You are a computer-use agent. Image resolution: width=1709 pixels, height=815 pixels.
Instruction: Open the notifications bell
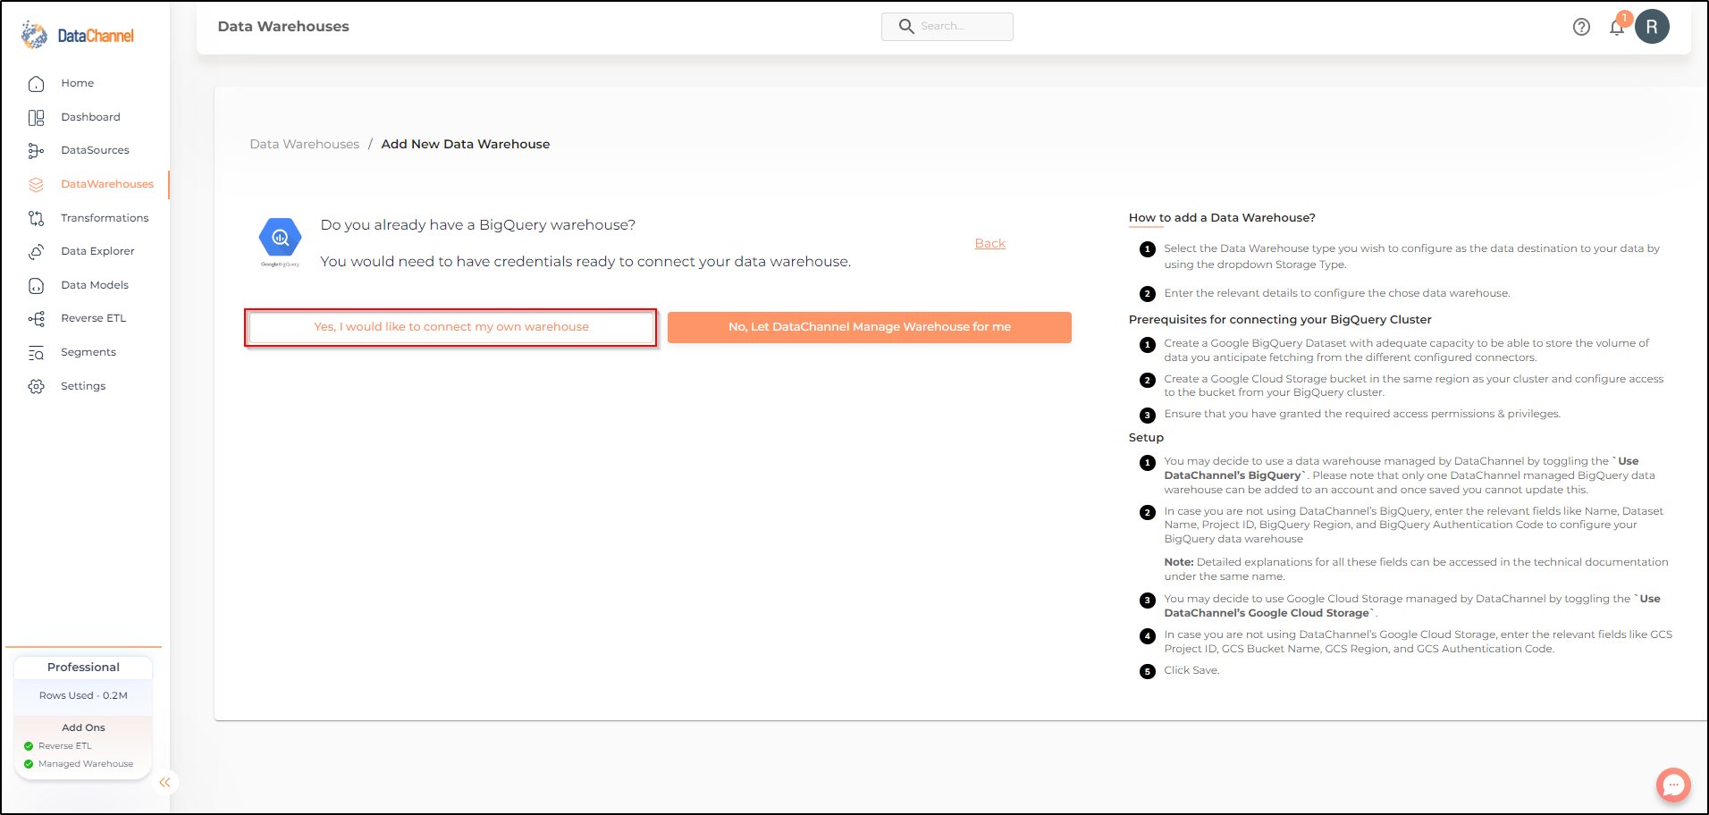pos(1617,27)
